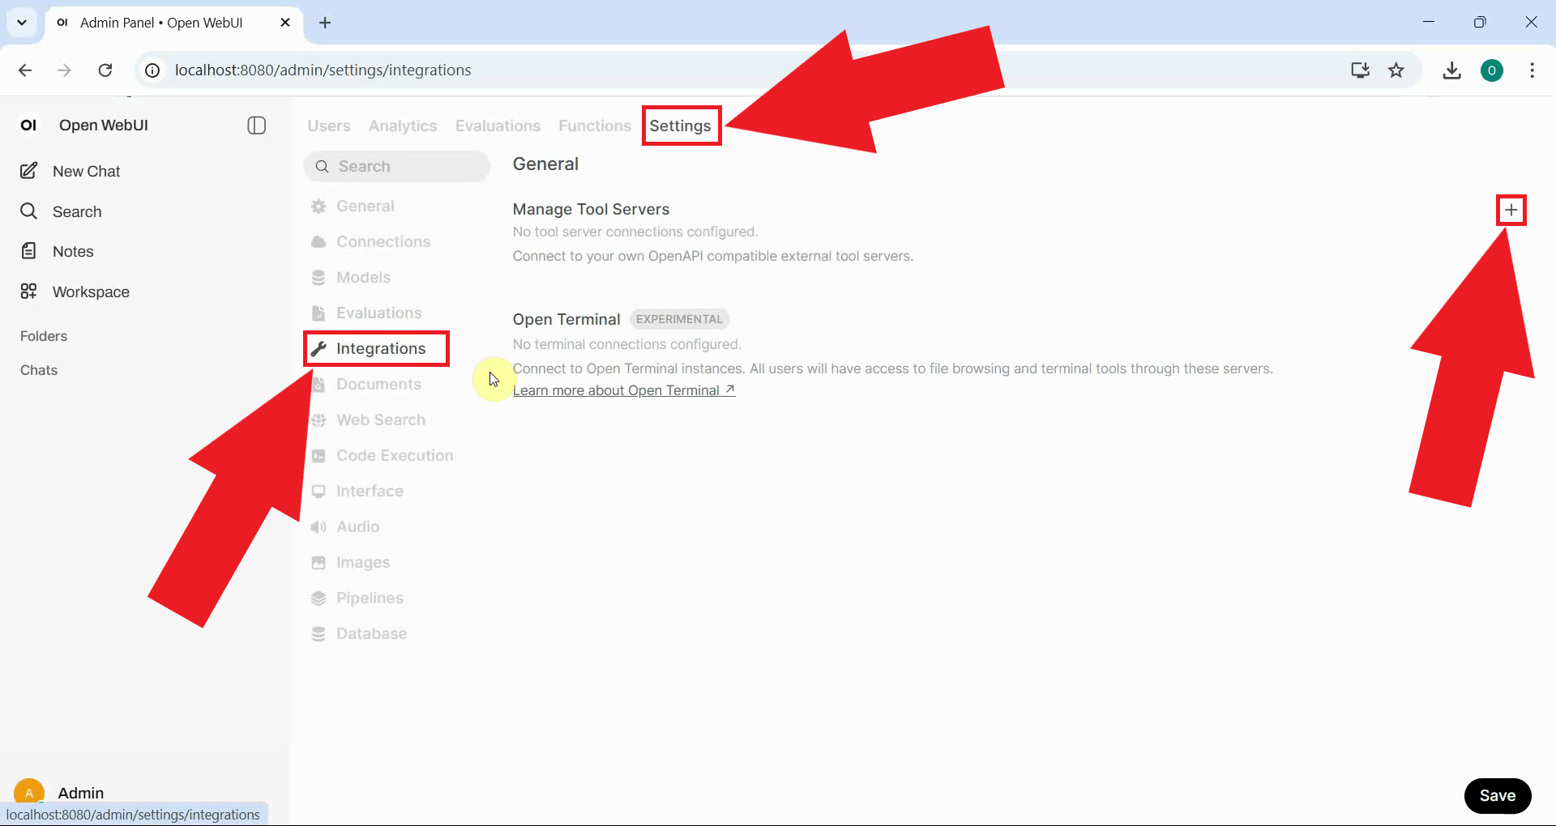Open Documents settings item
The width and height of the screenshot is (1556, 826).
coord(366,385)
